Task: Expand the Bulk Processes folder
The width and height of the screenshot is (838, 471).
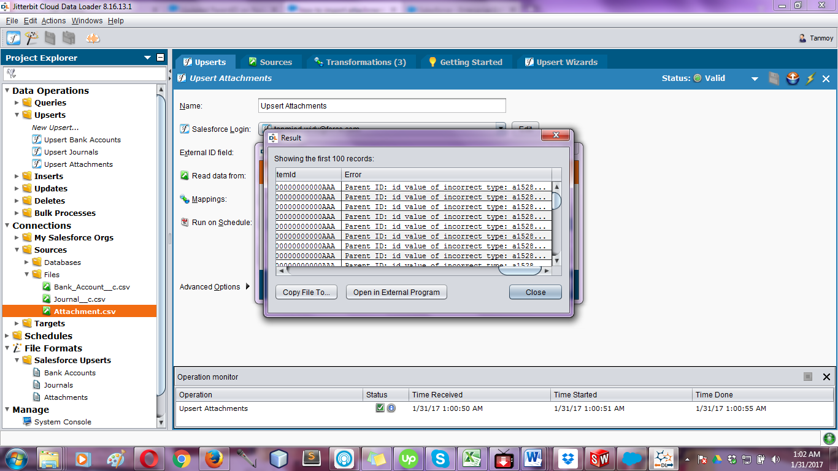Action: coord(17,213)
